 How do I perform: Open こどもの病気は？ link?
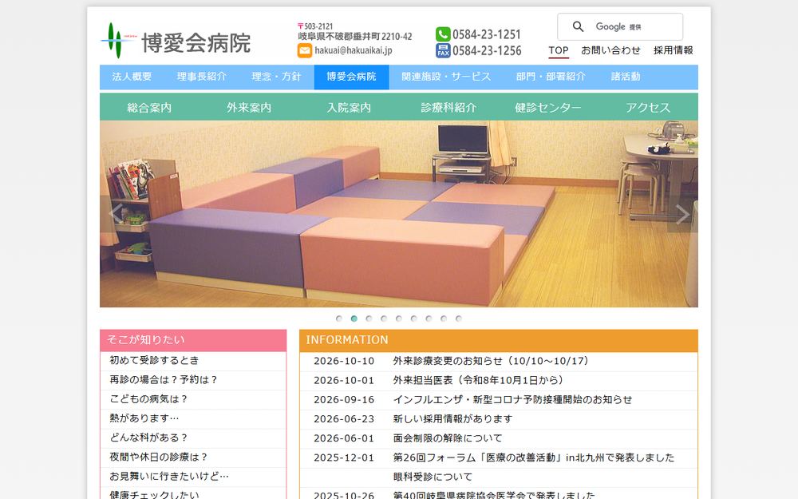[x=148, y=399]
